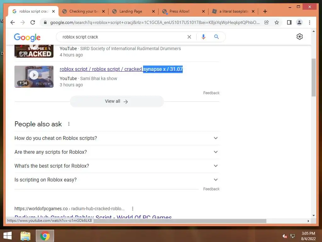The width and height of the screenshot is (322, 242).
Task: Close the Checking your browser tab
Action: point(103,11)
